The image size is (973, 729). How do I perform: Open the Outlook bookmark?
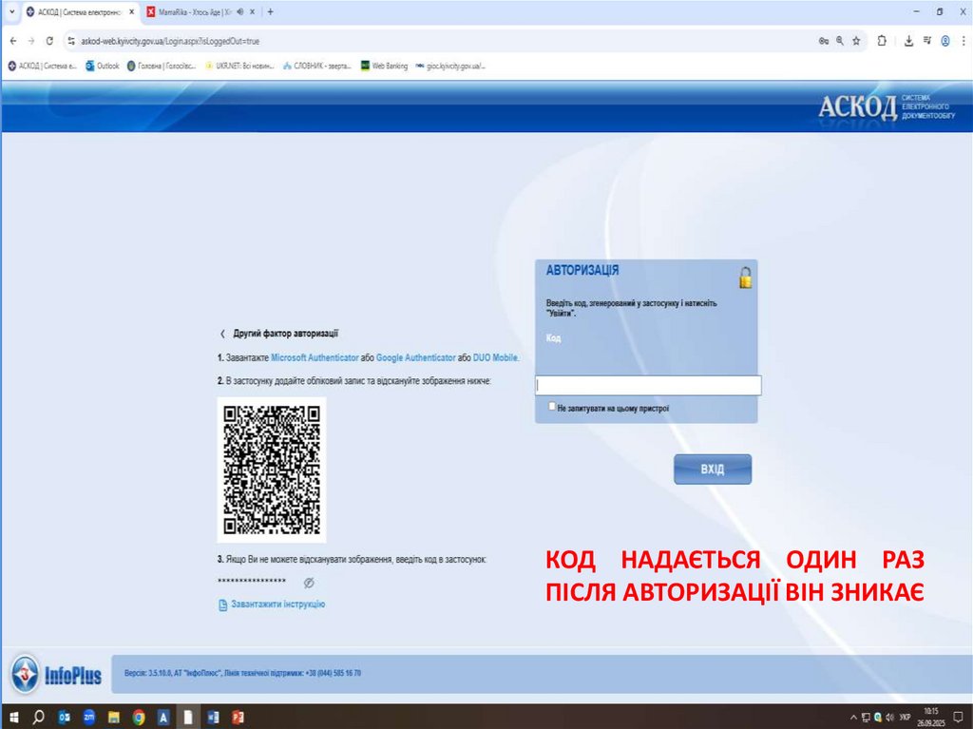click(x=102, y=66)
